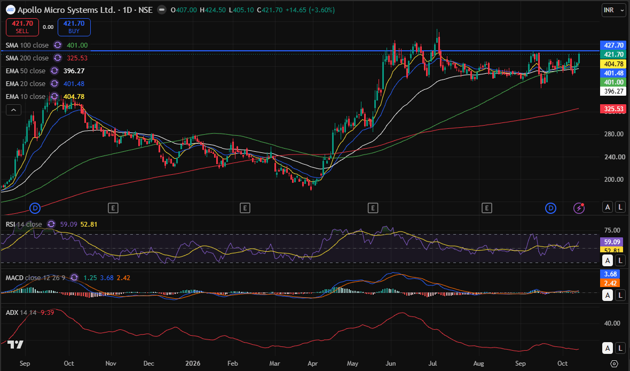Click the purple circular-arrows icon beside EMA 20
The width and height of the screenshot is (630, 371).
pyautogui.click(x=54, y=84)
